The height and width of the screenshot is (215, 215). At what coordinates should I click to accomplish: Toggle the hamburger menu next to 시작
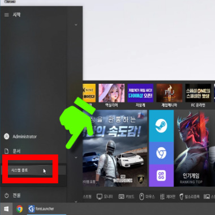[7, 15]
